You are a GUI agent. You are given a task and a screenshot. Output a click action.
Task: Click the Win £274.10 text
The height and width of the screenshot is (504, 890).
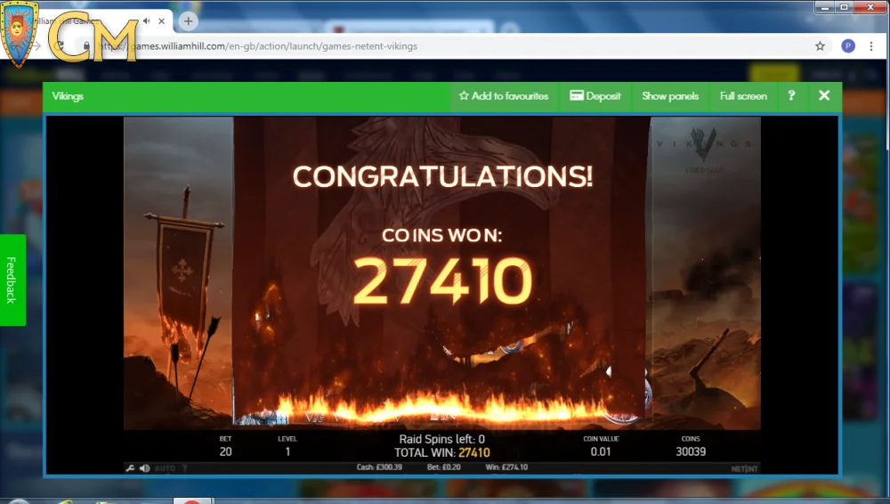tap(506, 467)
